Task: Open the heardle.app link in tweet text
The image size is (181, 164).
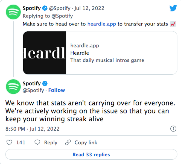Action: pyautogui.click(x=102, y=24)
